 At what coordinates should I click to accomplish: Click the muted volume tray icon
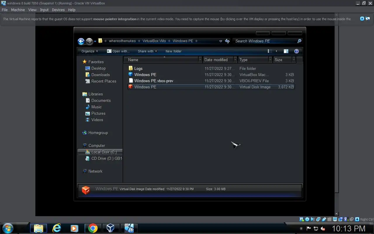(323, 228)
